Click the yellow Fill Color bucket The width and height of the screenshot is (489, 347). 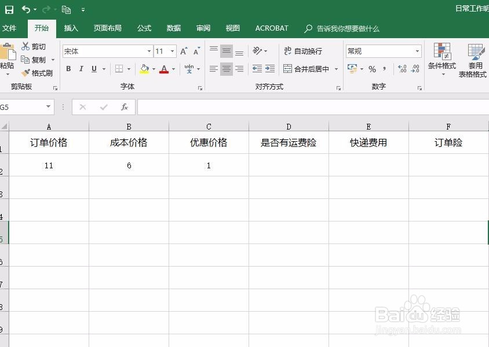[x=144, y=69]
